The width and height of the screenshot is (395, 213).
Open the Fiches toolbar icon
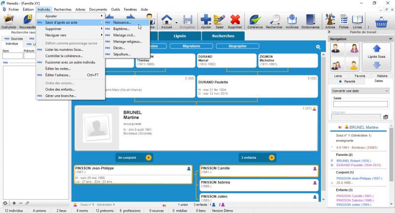click(x=344, y=21)
